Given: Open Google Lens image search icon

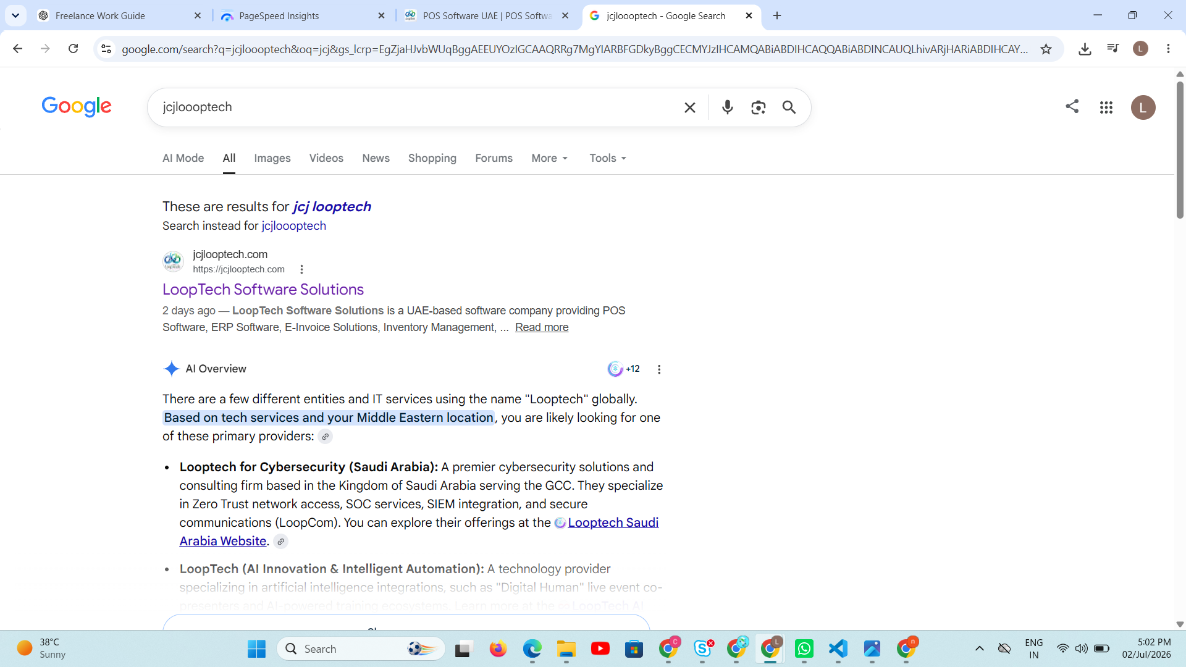Looking at the screenshot, I should coord(759,107).
